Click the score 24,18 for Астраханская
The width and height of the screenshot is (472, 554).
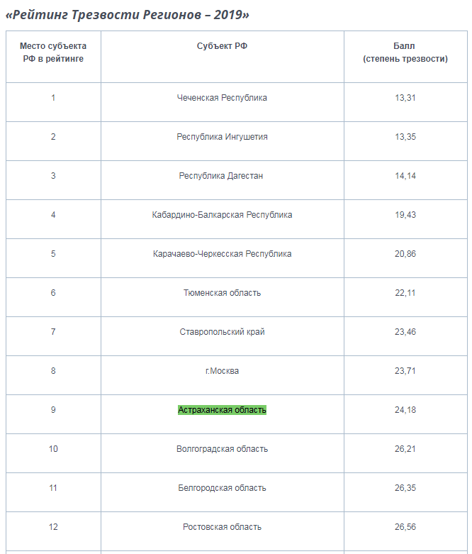coord(405,410)
